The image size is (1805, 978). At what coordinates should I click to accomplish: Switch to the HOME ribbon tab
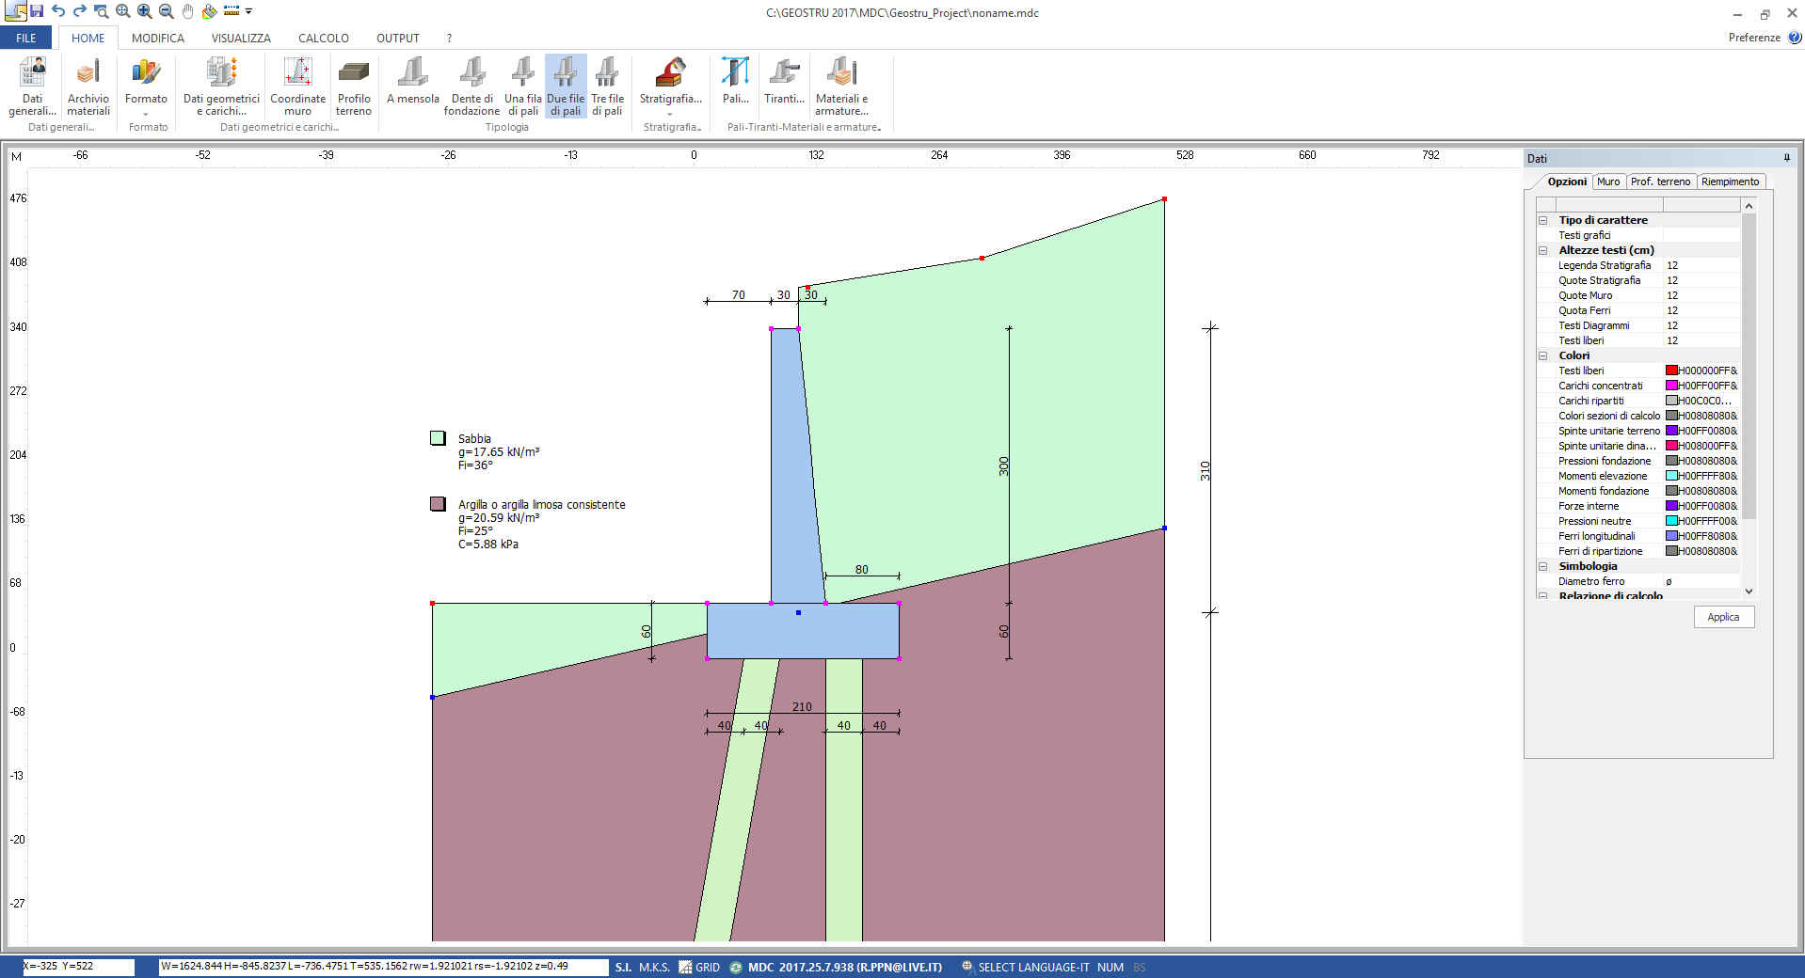88,39
